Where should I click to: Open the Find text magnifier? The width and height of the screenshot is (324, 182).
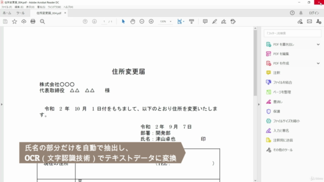coord(43,21)
